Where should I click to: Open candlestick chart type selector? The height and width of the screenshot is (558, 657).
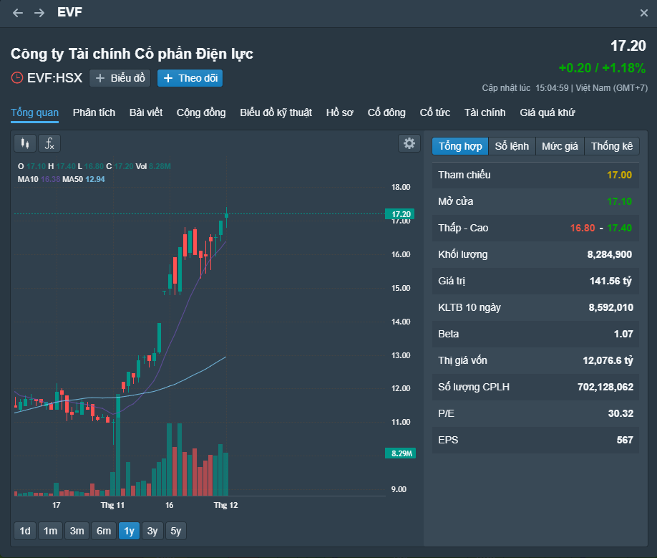coord(25,143)
